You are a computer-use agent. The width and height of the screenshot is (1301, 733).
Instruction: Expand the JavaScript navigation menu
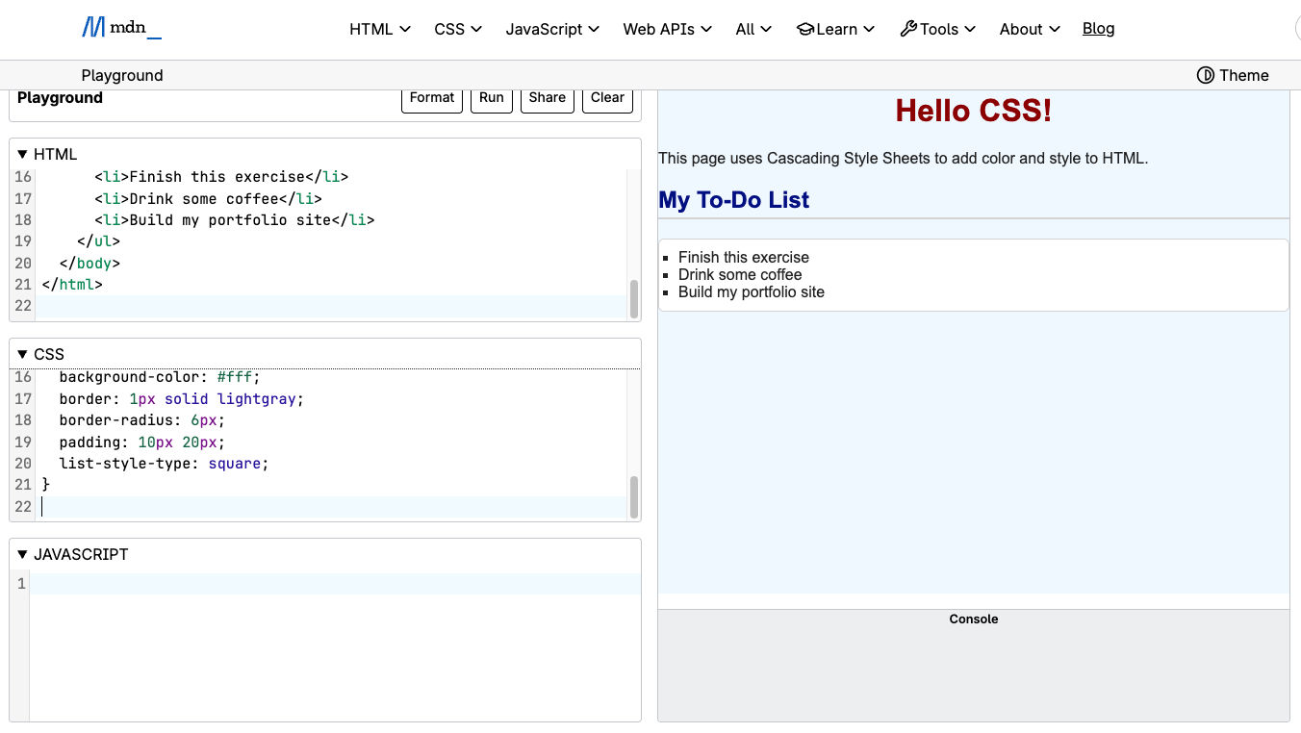(552, 29)
